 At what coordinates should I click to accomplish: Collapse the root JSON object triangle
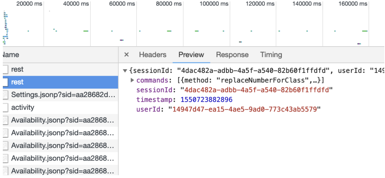[125, 71]
